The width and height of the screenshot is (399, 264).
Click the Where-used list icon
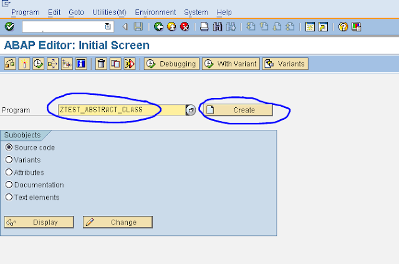[x=52, y=64]
